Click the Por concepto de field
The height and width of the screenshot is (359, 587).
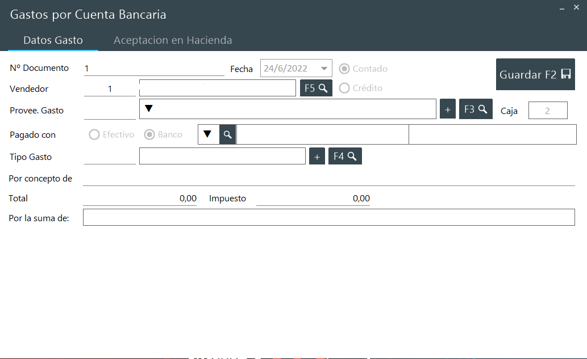point(328,179)
